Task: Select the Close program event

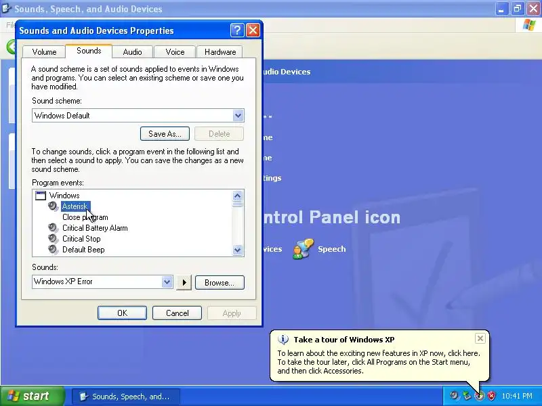Action: tap(85, 217)
